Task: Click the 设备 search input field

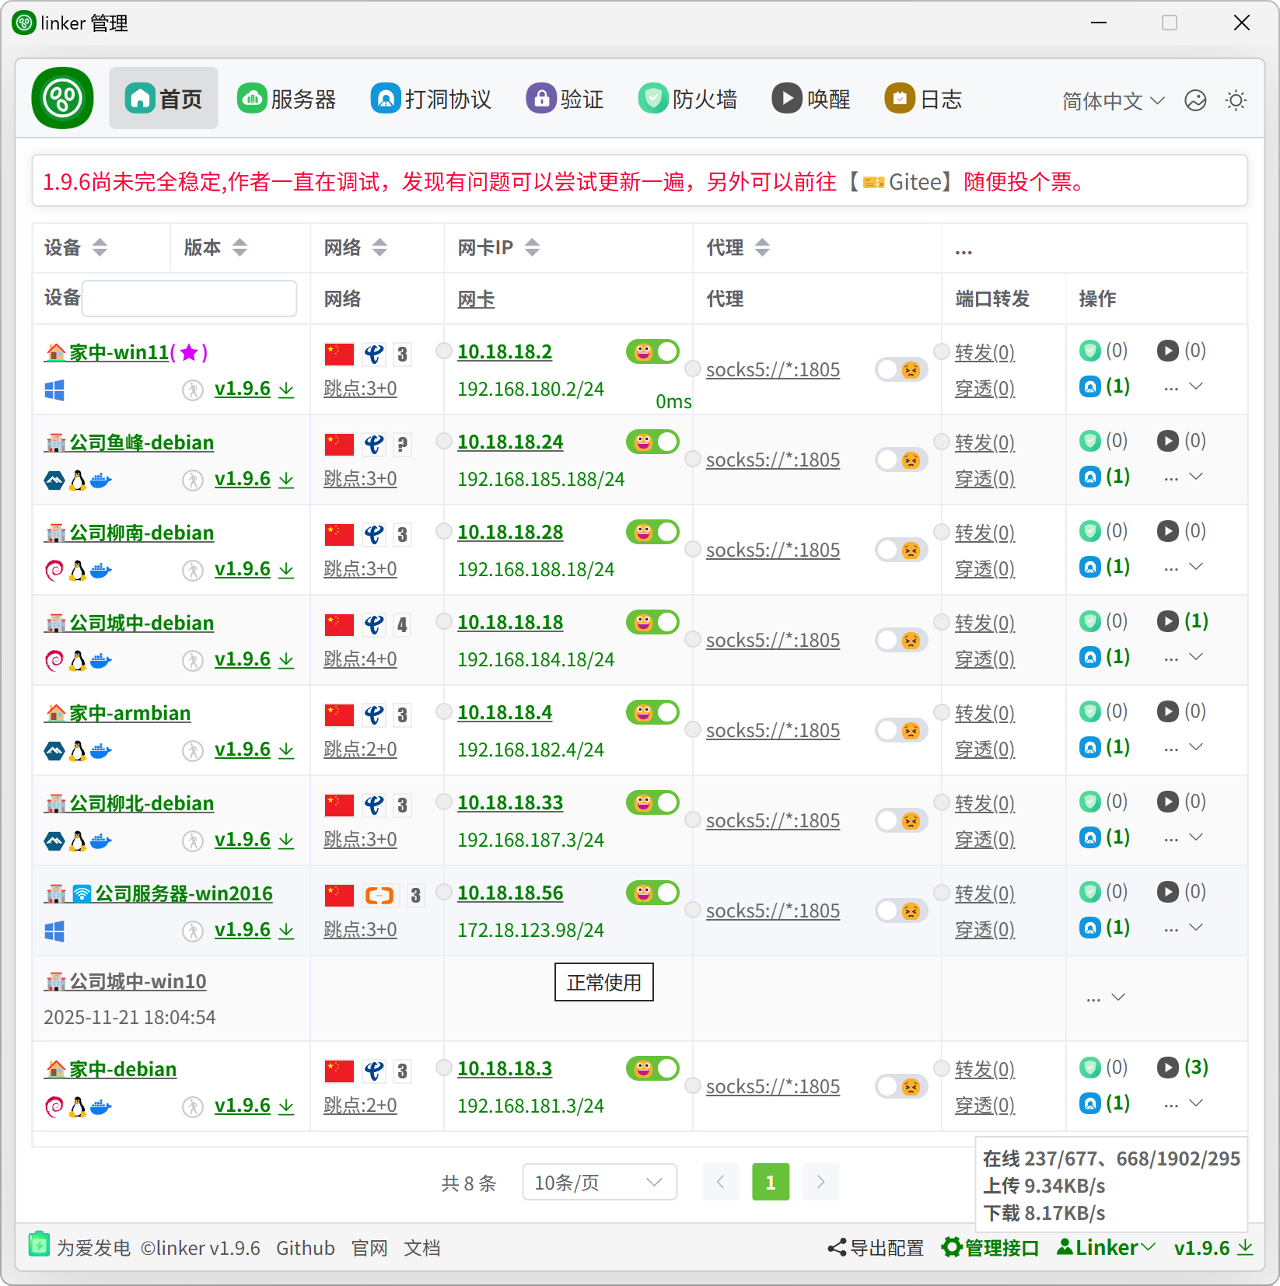Action: click(189, 299)
